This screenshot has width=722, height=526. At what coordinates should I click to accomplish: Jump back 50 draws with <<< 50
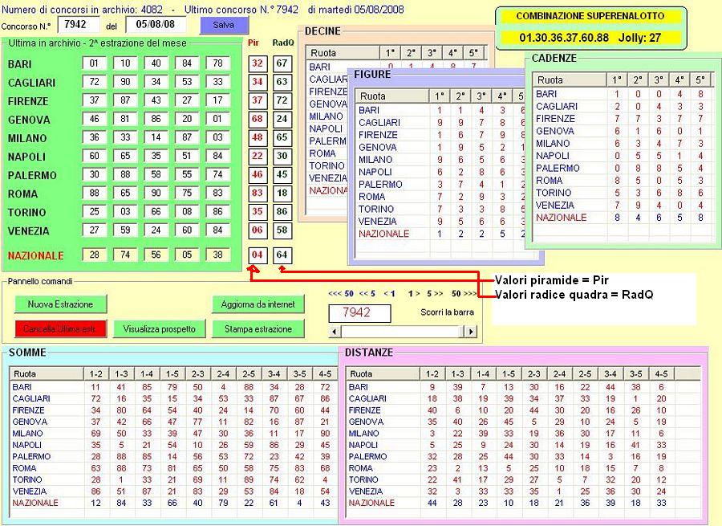341,294
